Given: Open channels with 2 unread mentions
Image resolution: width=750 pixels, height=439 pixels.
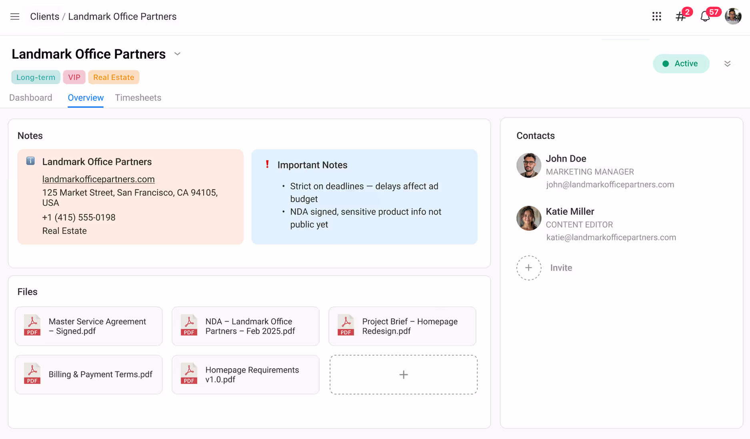Looking at the screenshot, I should [680, 16].
